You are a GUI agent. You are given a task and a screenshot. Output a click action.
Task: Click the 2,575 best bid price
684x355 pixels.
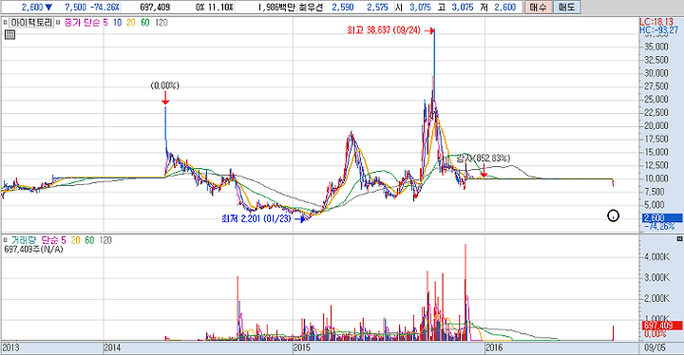(377, 7)
